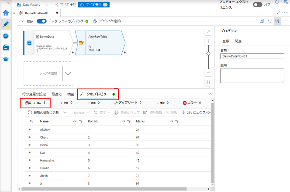Viewport: 290px width, 192px height.
Task: Switch to 最適化 tab
Action: coord(57,94)
